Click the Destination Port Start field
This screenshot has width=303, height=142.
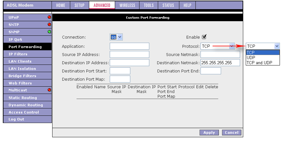120,71
